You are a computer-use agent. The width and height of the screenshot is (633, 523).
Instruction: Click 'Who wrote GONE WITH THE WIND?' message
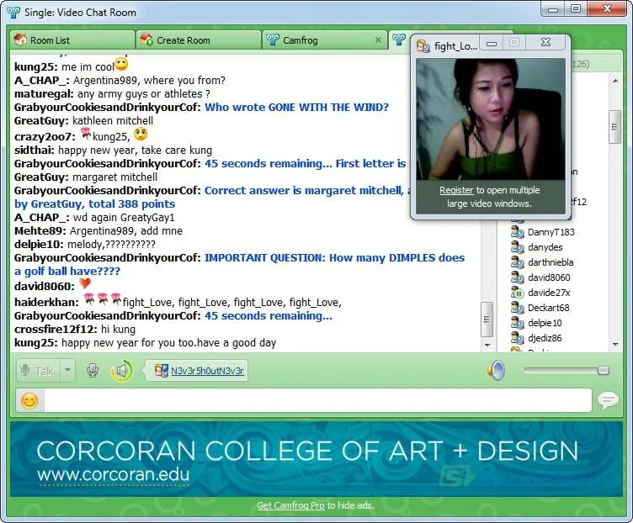296,108
